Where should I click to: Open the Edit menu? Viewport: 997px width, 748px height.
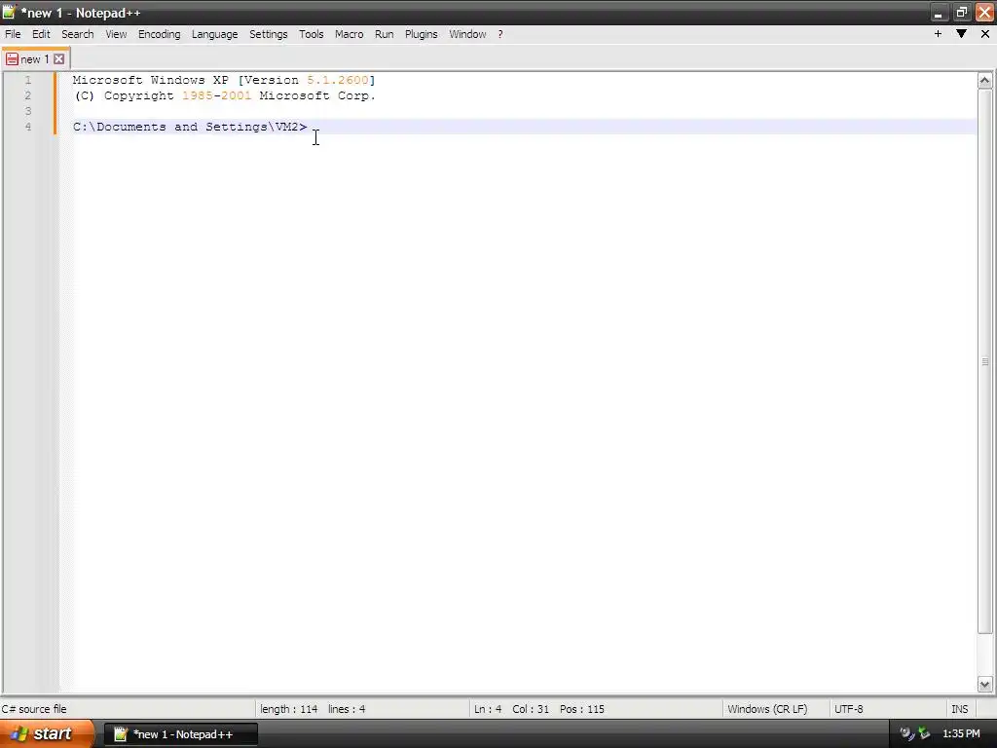(41, 34)
